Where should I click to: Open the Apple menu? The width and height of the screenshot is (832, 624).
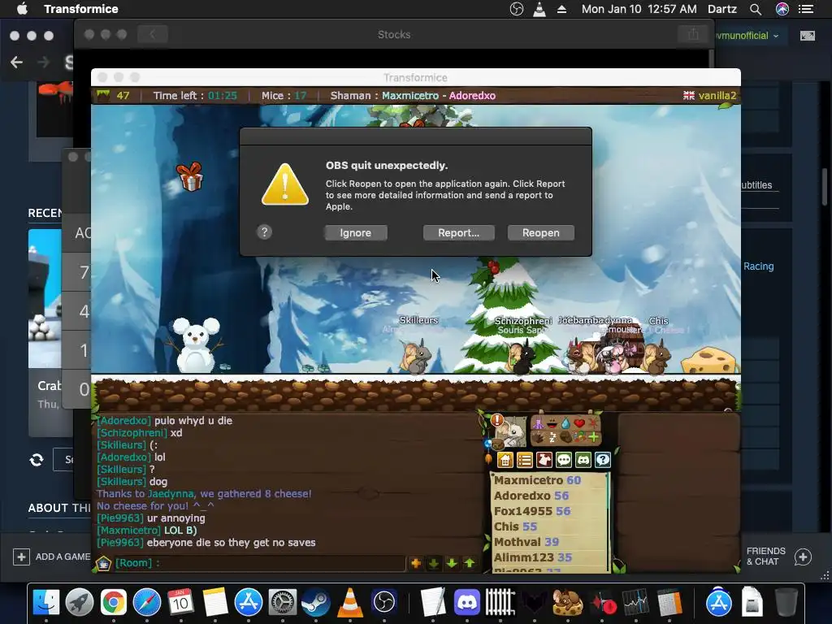click(22, 9)
